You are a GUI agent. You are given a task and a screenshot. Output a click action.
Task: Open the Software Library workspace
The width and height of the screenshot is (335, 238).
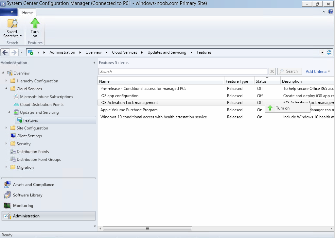click(x=48, y=195)
